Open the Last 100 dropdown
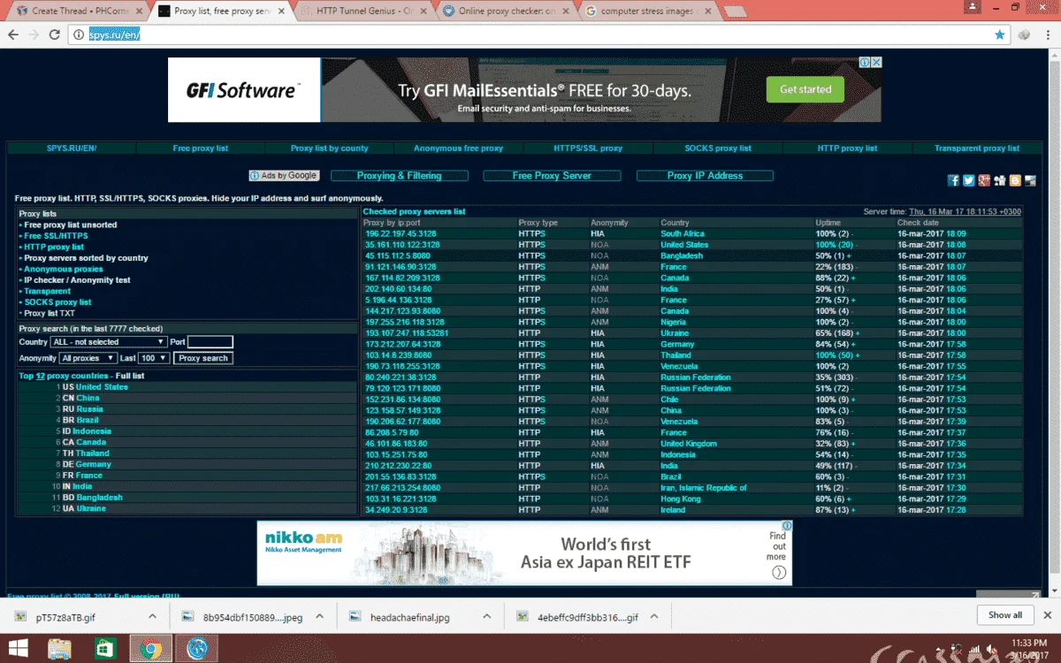1061x663 pixels. [x=154, y=358]
